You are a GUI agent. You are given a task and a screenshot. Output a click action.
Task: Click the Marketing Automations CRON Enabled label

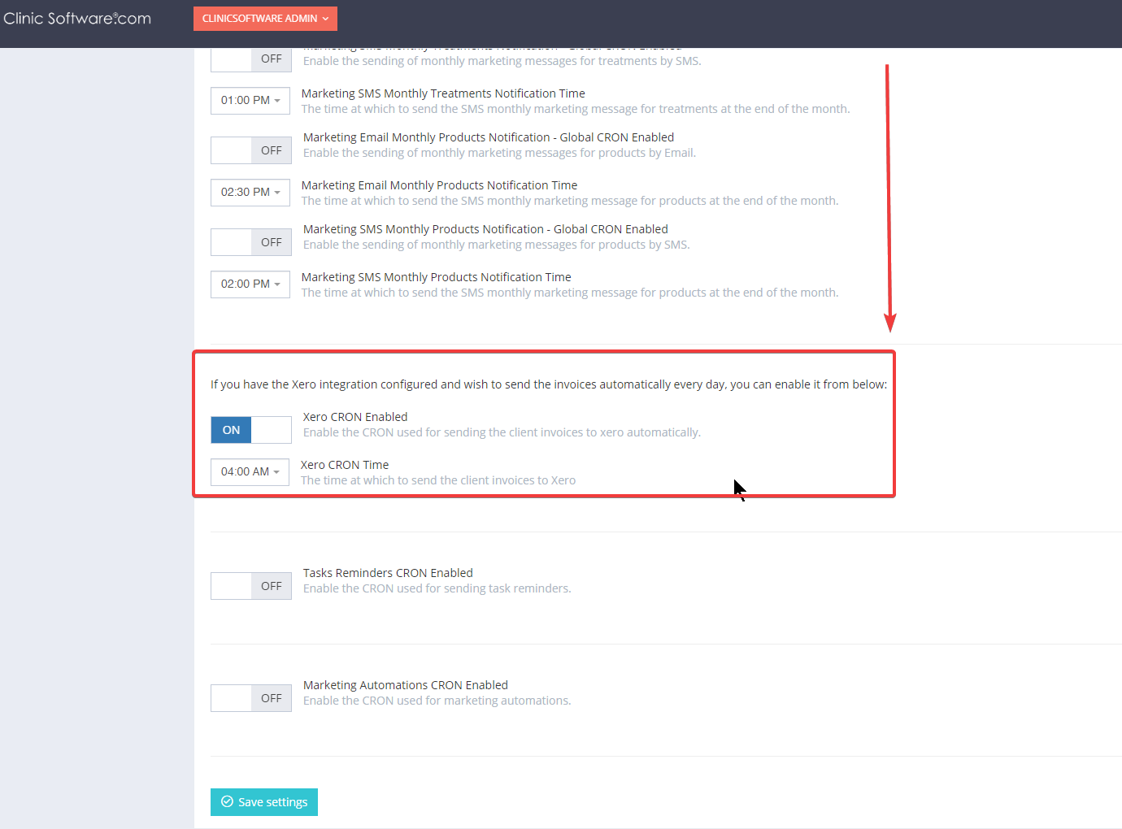click(406, 685)
